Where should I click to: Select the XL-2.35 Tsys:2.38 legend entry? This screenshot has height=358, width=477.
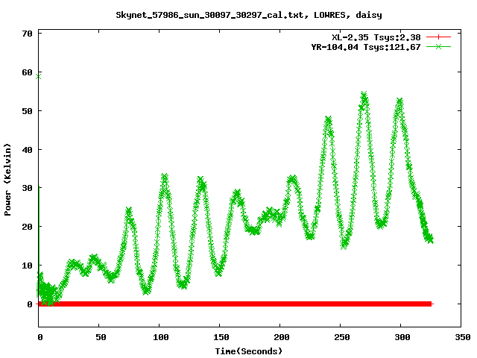click(x=376, y=37)
